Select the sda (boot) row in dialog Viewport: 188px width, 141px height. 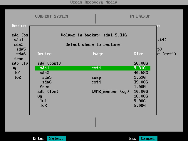(x=93, y=63)
